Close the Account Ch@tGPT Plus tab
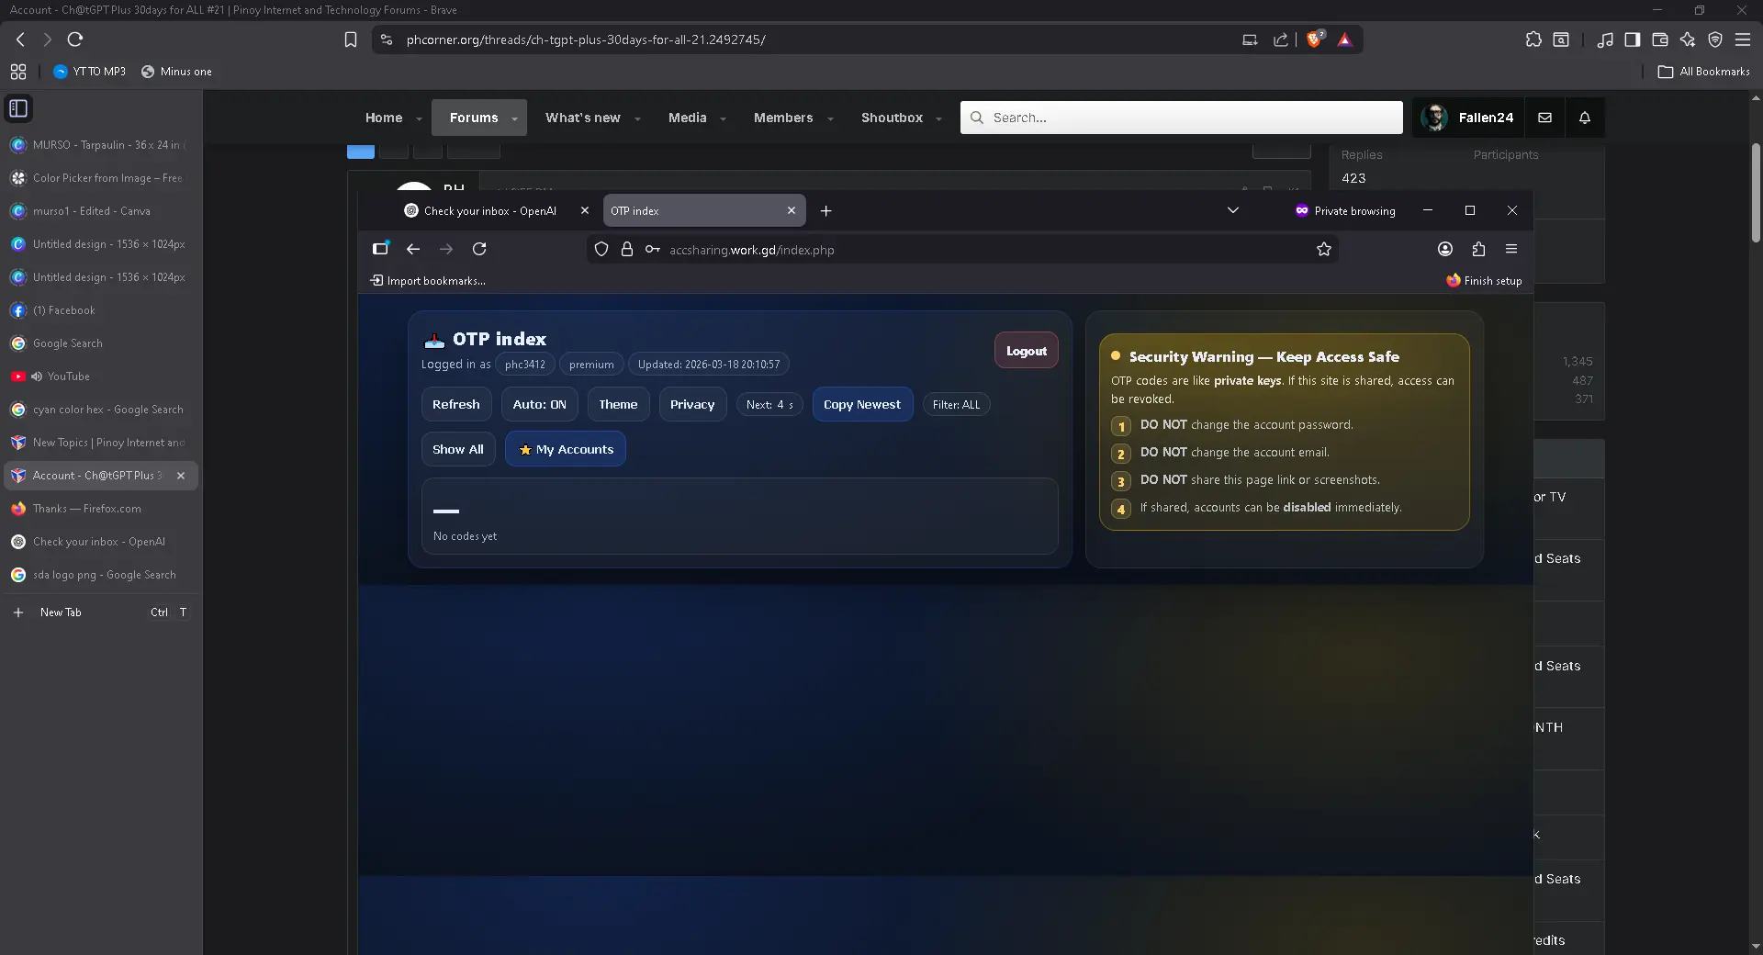This screenshot has height=955, width=1763. click(181, 476)
